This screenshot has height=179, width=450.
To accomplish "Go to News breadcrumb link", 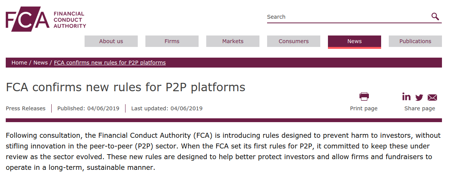I will (41, 63).
